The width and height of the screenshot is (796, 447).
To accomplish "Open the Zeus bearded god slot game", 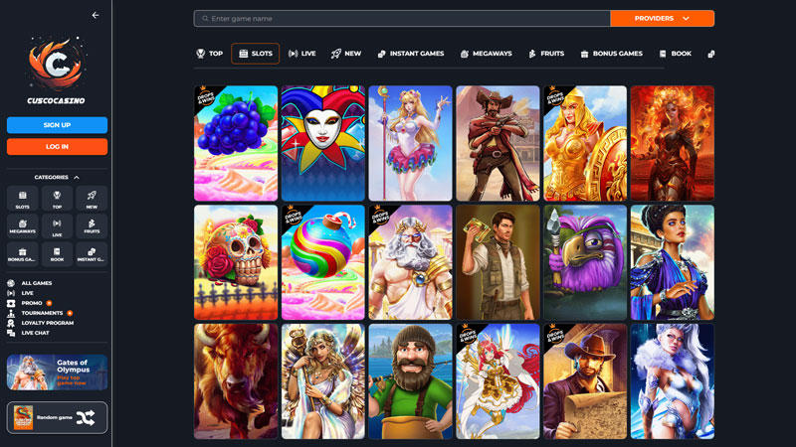I will 410,262.
